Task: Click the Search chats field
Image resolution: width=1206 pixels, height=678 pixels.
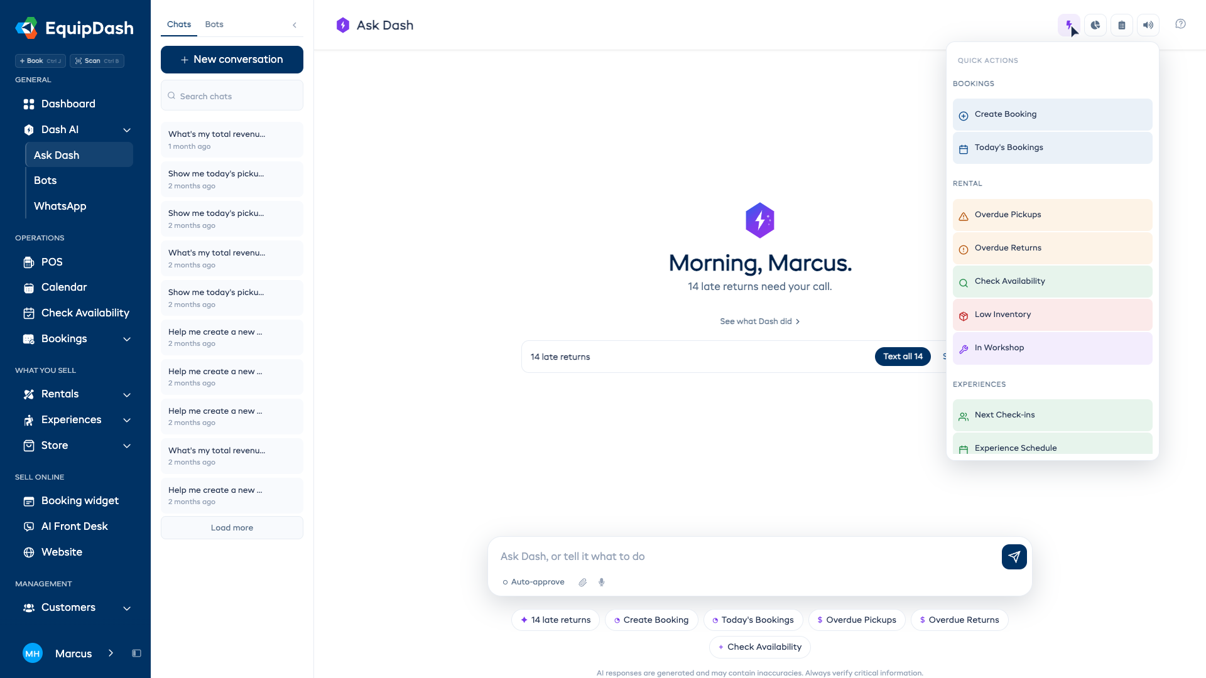Action: tap(232, 95)
